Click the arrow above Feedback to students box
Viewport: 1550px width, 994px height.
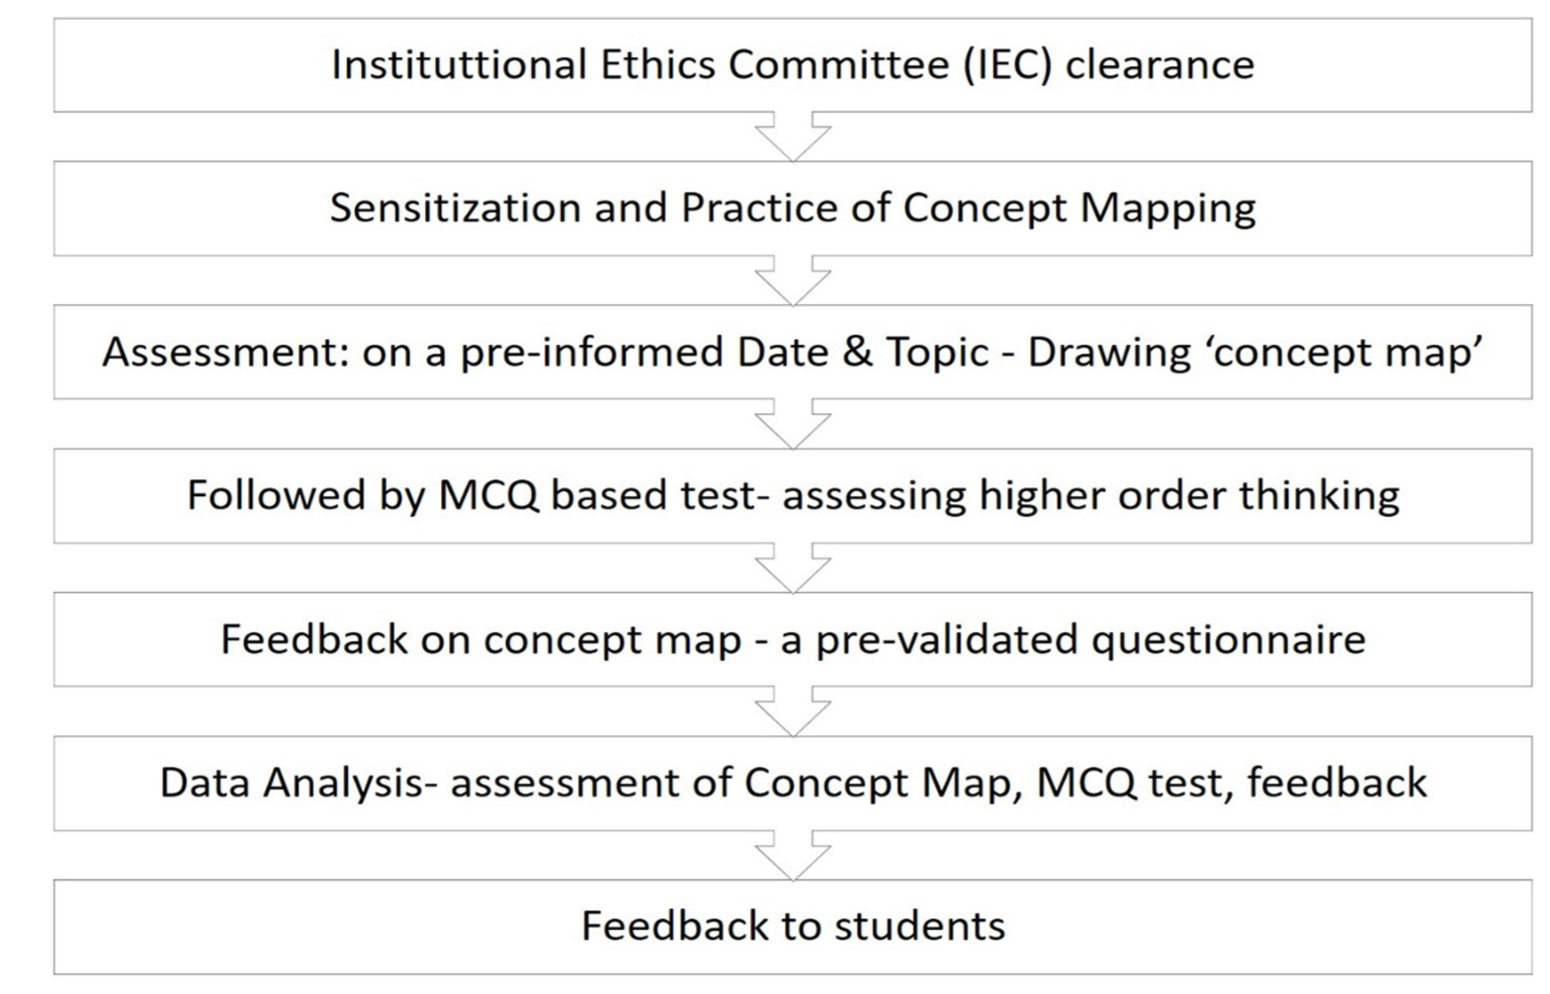pos(793,856)
